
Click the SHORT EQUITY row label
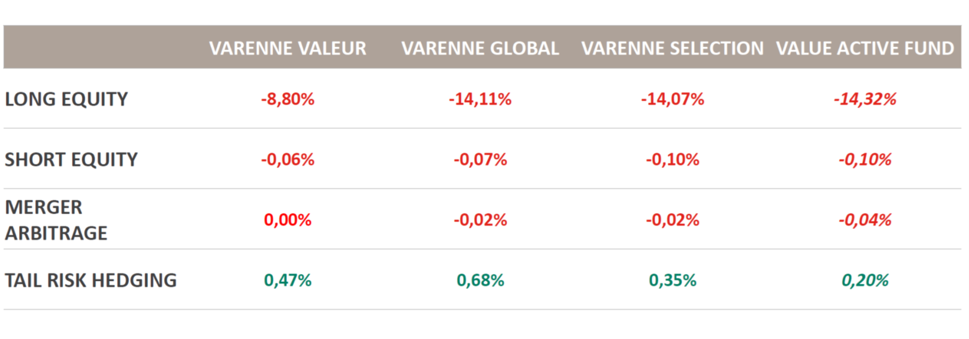click(71, 159)
